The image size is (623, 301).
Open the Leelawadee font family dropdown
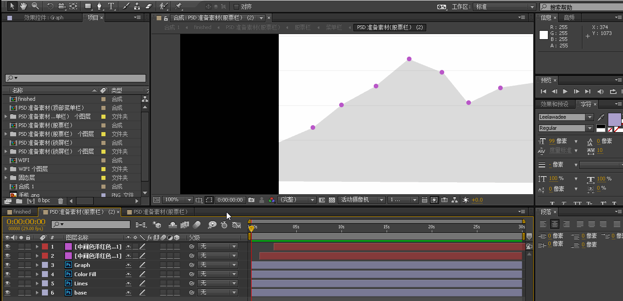click(566, 117)
